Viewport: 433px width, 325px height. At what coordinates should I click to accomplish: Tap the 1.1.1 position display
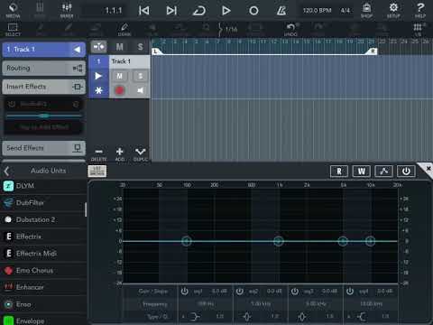point(114,11)
